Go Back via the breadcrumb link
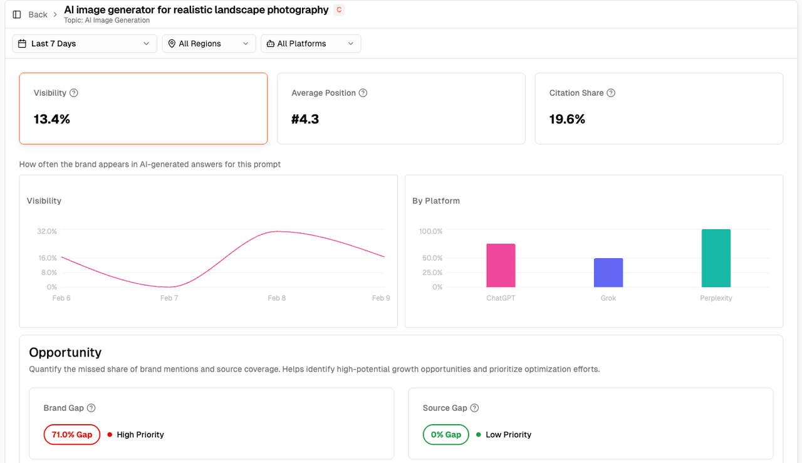The image size is (802, 463). coord(38,14)
